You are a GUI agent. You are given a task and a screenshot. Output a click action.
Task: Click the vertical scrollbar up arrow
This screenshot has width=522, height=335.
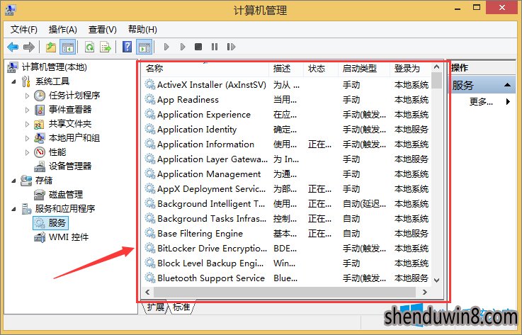point(437,67)
